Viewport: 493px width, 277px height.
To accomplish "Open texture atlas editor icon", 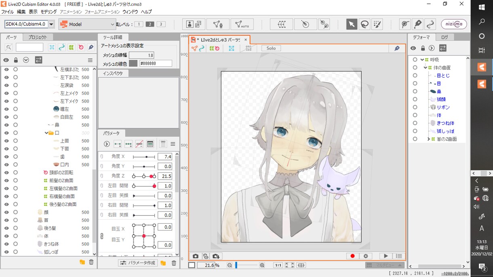I will point(194,24).
